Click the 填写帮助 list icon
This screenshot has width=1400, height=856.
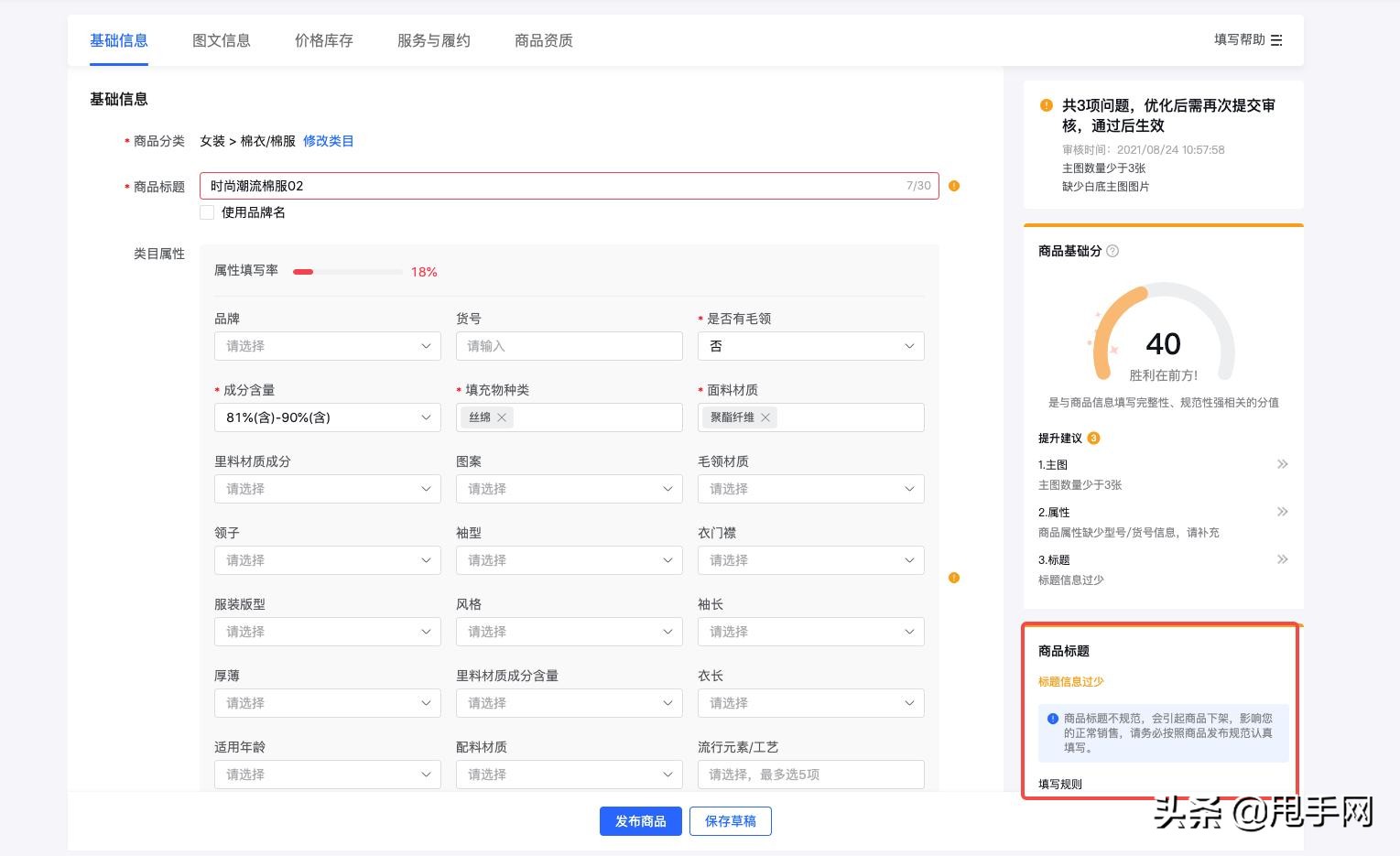pos(1276,40)
